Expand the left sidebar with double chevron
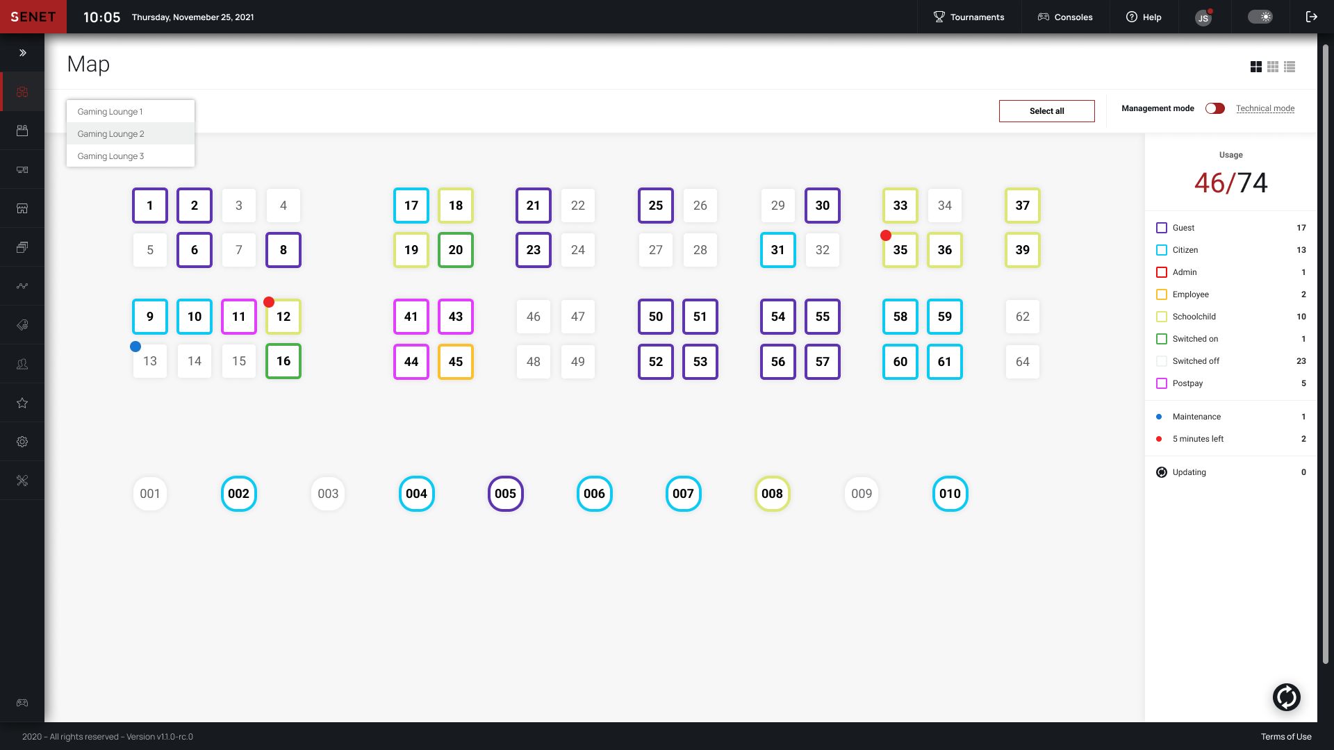Screen dimensions: 1334x750 (22, 53)
